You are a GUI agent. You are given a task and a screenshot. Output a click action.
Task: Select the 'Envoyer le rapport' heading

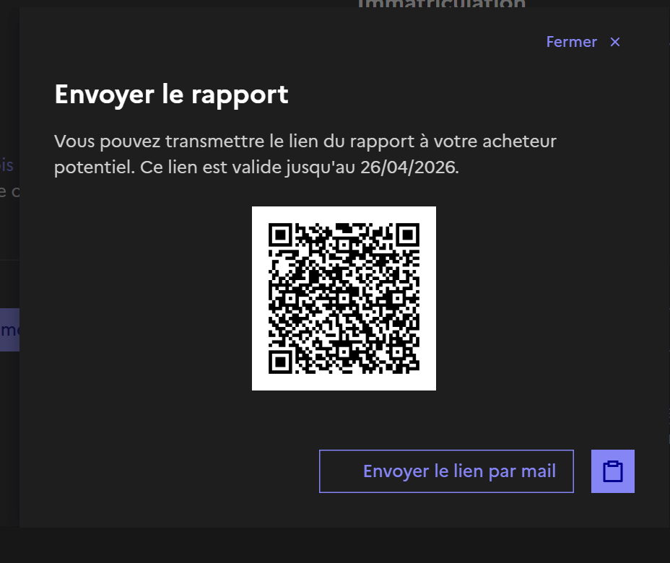click(x=171, y=95)
